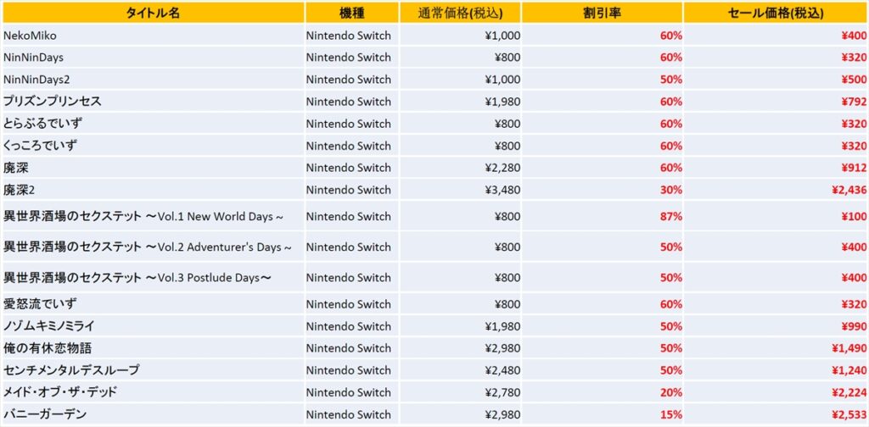Screen dimensions: 869x427
Task: Select the 割引率 header cell
Action: [x=602, y=14]
